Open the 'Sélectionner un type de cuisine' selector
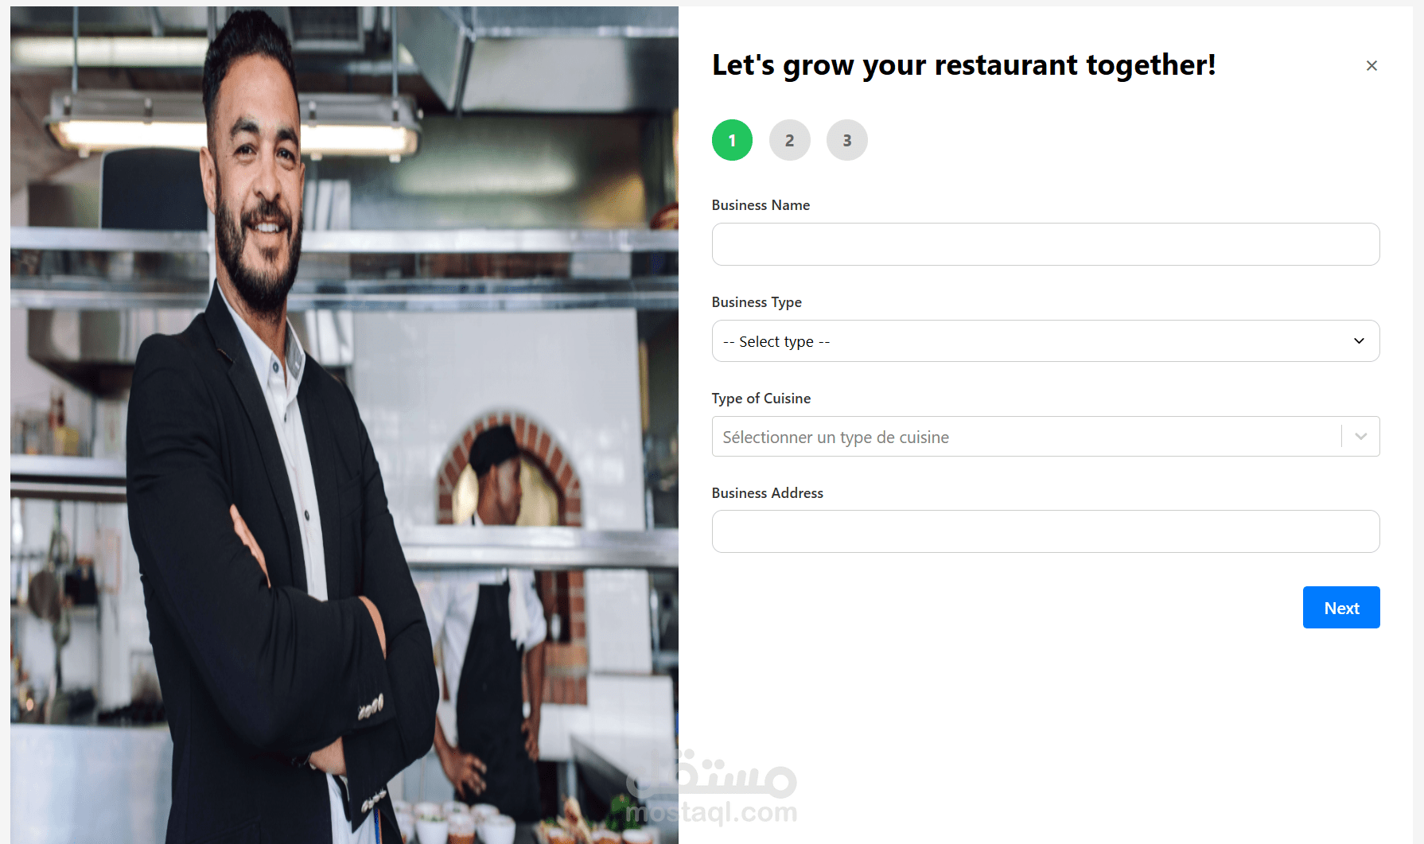Image resolution: width=1424 pixels, height=844 pixels. (x=1045, y=437)
